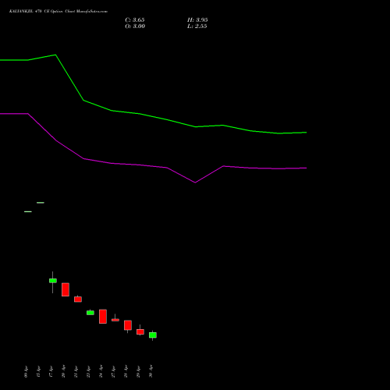390x390 pixels.
Task: Select the last green candle on 30 Apr
Action: 153,335
